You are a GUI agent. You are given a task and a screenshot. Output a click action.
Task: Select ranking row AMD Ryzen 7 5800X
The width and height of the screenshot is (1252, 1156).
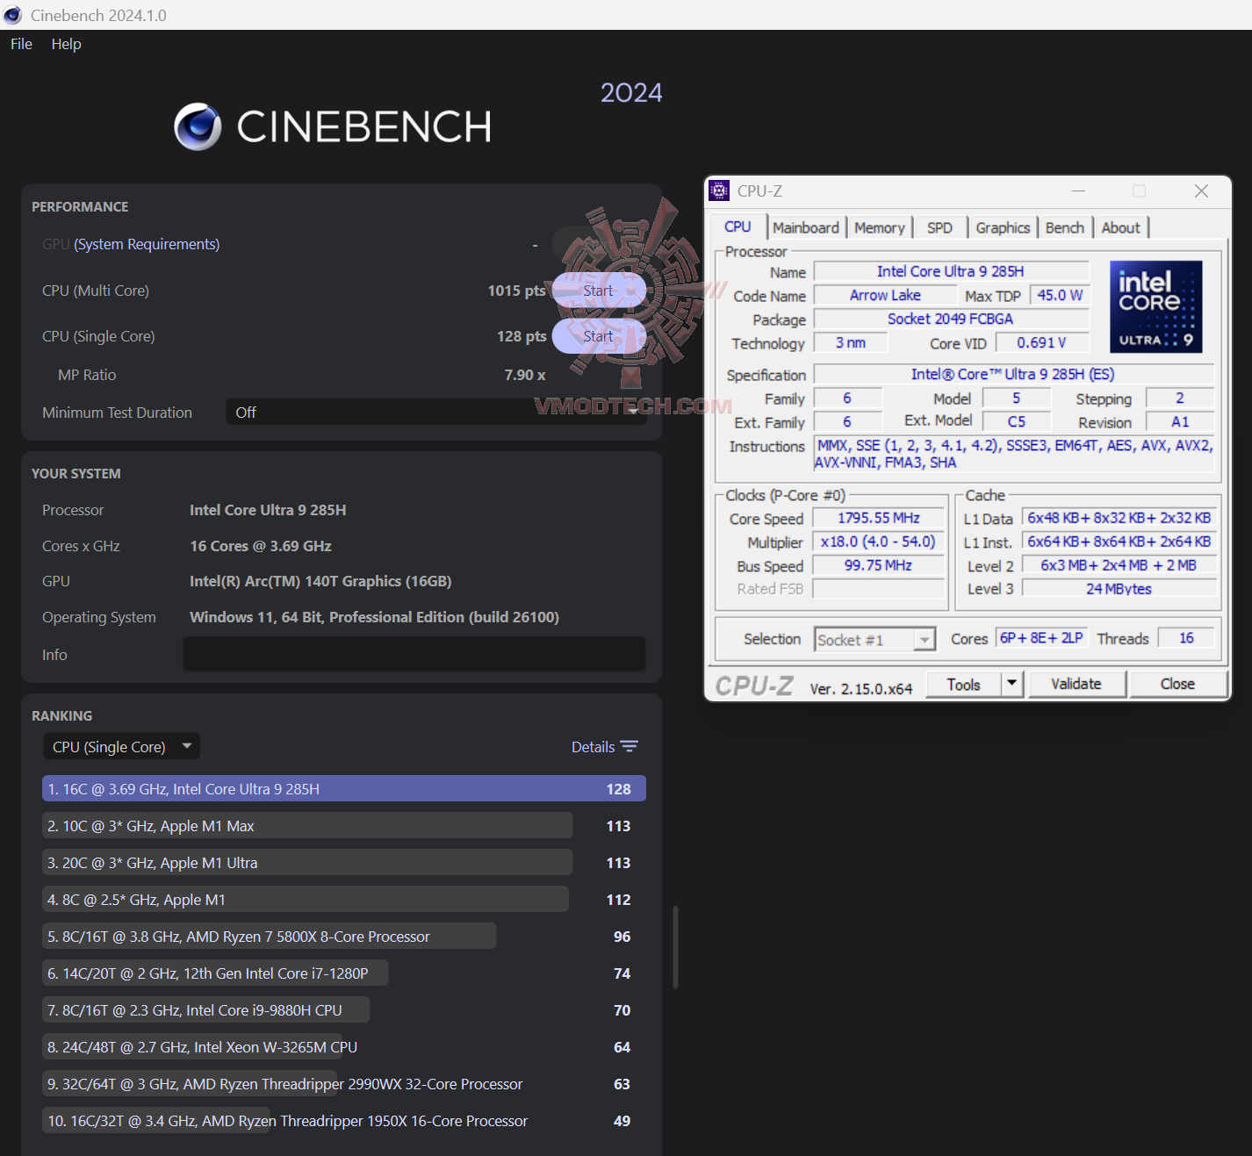tap(344, 937)
